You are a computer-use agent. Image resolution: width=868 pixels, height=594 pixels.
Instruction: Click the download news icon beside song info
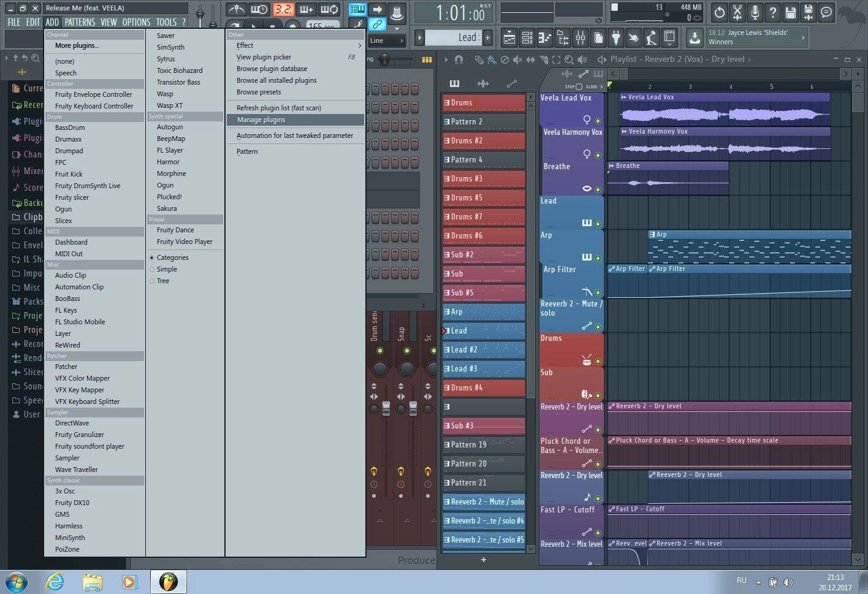(695, 38)
